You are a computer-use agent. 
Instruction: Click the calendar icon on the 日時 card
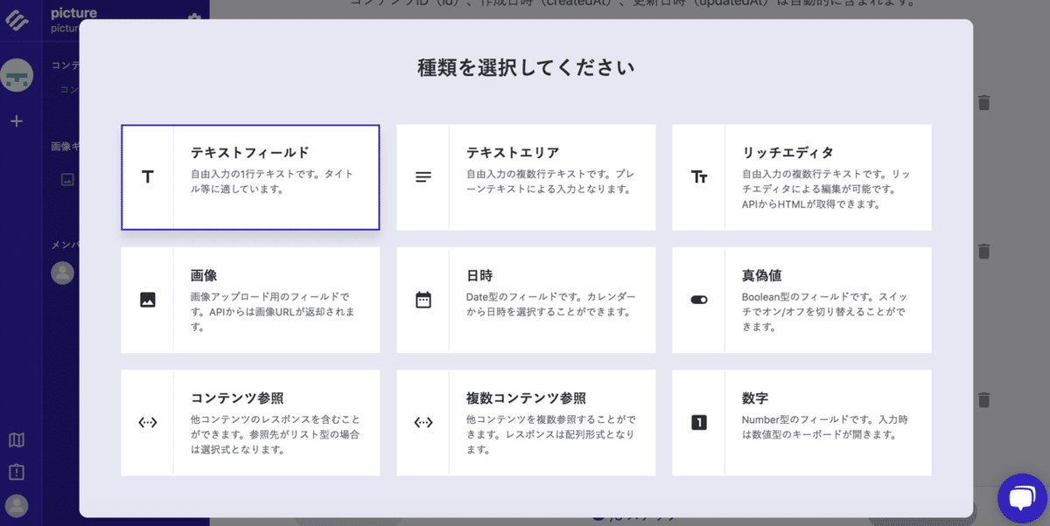422,300
